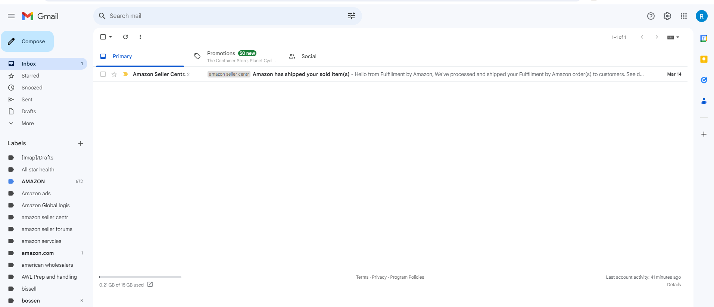Open the amazon servcies label
The image size is (714, 307).
click(x=44, y=241)
